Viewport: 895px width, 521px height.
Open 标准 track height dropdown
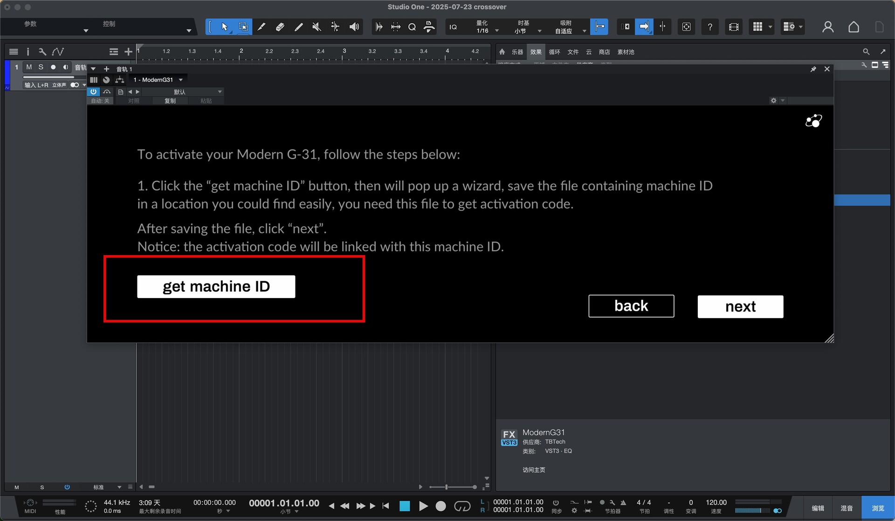(x=107, y=487)
